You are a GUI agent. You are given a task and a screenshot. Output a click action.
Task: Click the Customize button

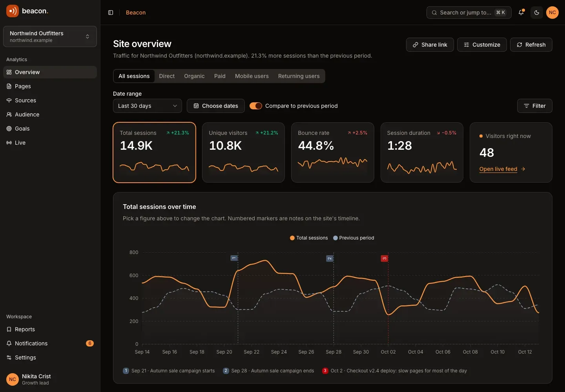(x=482, y=45)
